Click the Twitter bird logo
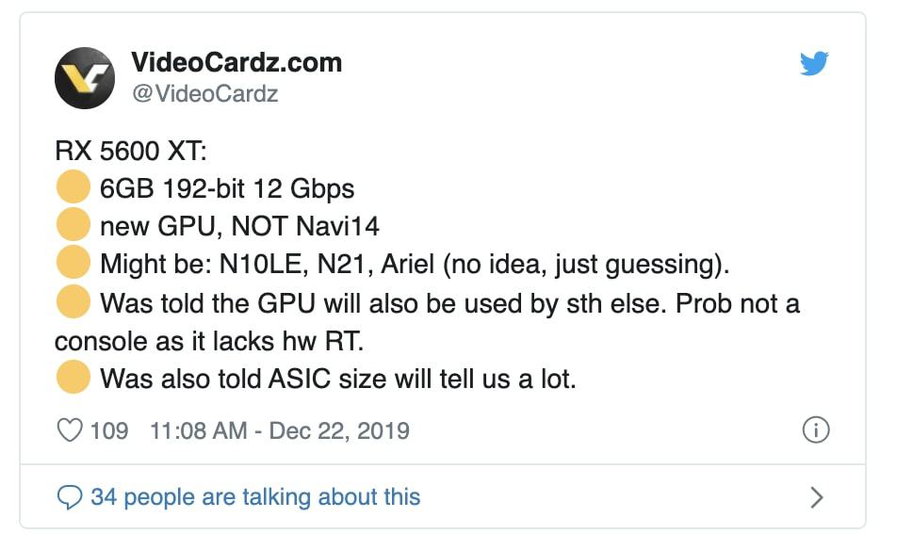The image size is (897, 550). [x=814, y=64]
